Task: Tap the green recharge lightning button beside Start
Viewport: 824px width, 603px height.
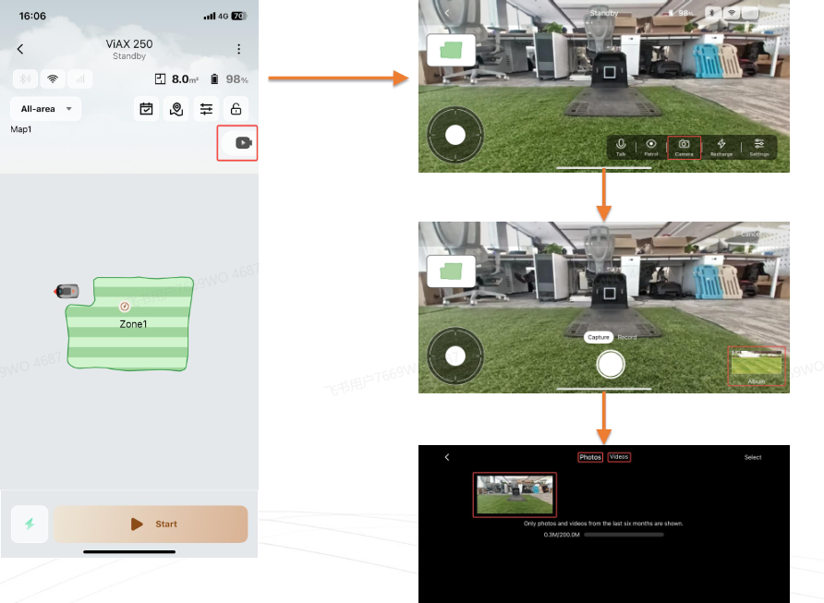Action: coord(30,524)
